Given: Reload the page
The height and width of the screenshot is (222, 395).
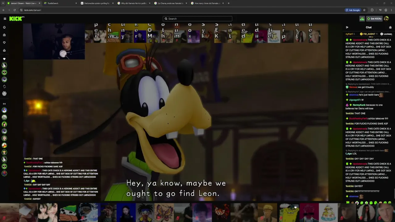Looking at the screenshot, I should click(x=15, y=10).
